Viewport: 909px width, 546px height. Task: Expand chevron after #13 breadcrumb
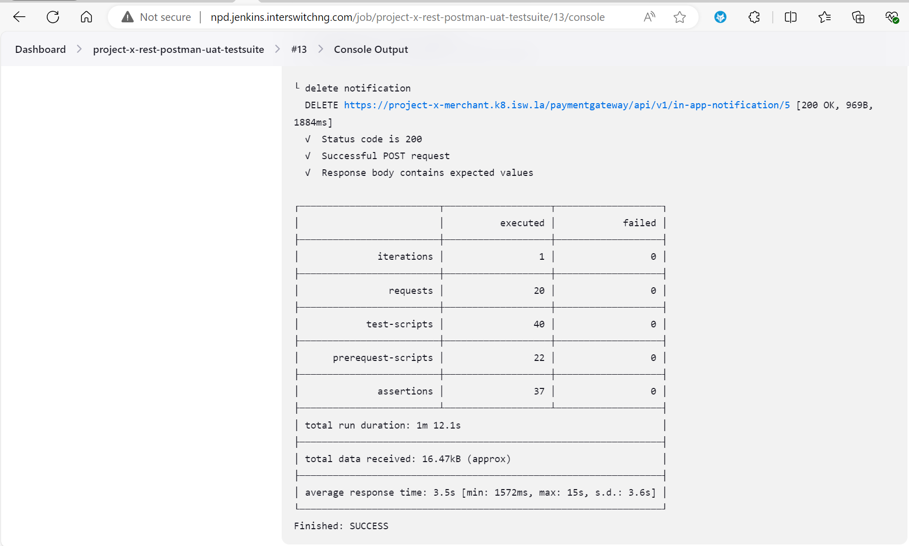(321, 49)
